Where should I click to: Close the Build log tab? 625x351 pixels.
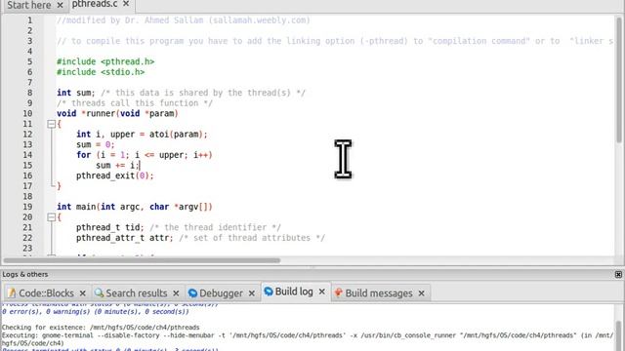pyautogui.click(x=321, y=292)
